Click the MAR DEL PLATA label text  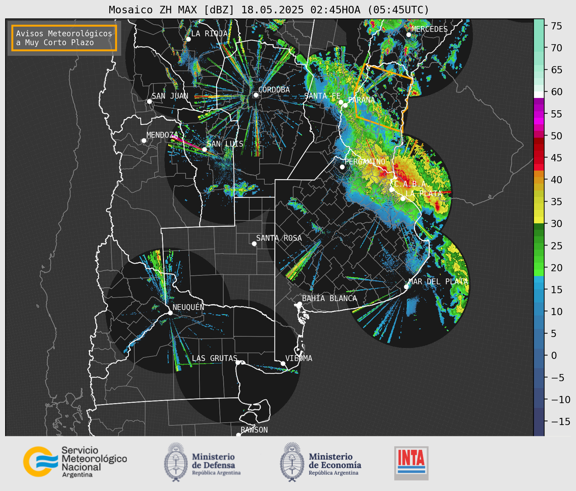(438, 282)
